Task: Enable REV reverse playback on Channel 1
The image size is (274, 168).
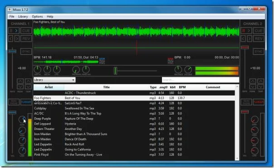Action: pyautogui.click(x=26, y=38)
